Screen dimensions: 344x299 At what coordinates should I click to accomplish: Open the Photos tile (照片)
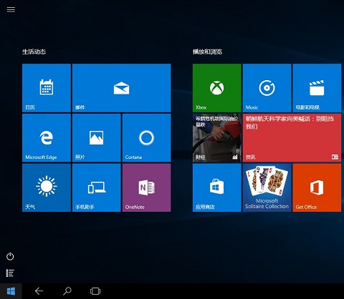(x=97, y=138)
